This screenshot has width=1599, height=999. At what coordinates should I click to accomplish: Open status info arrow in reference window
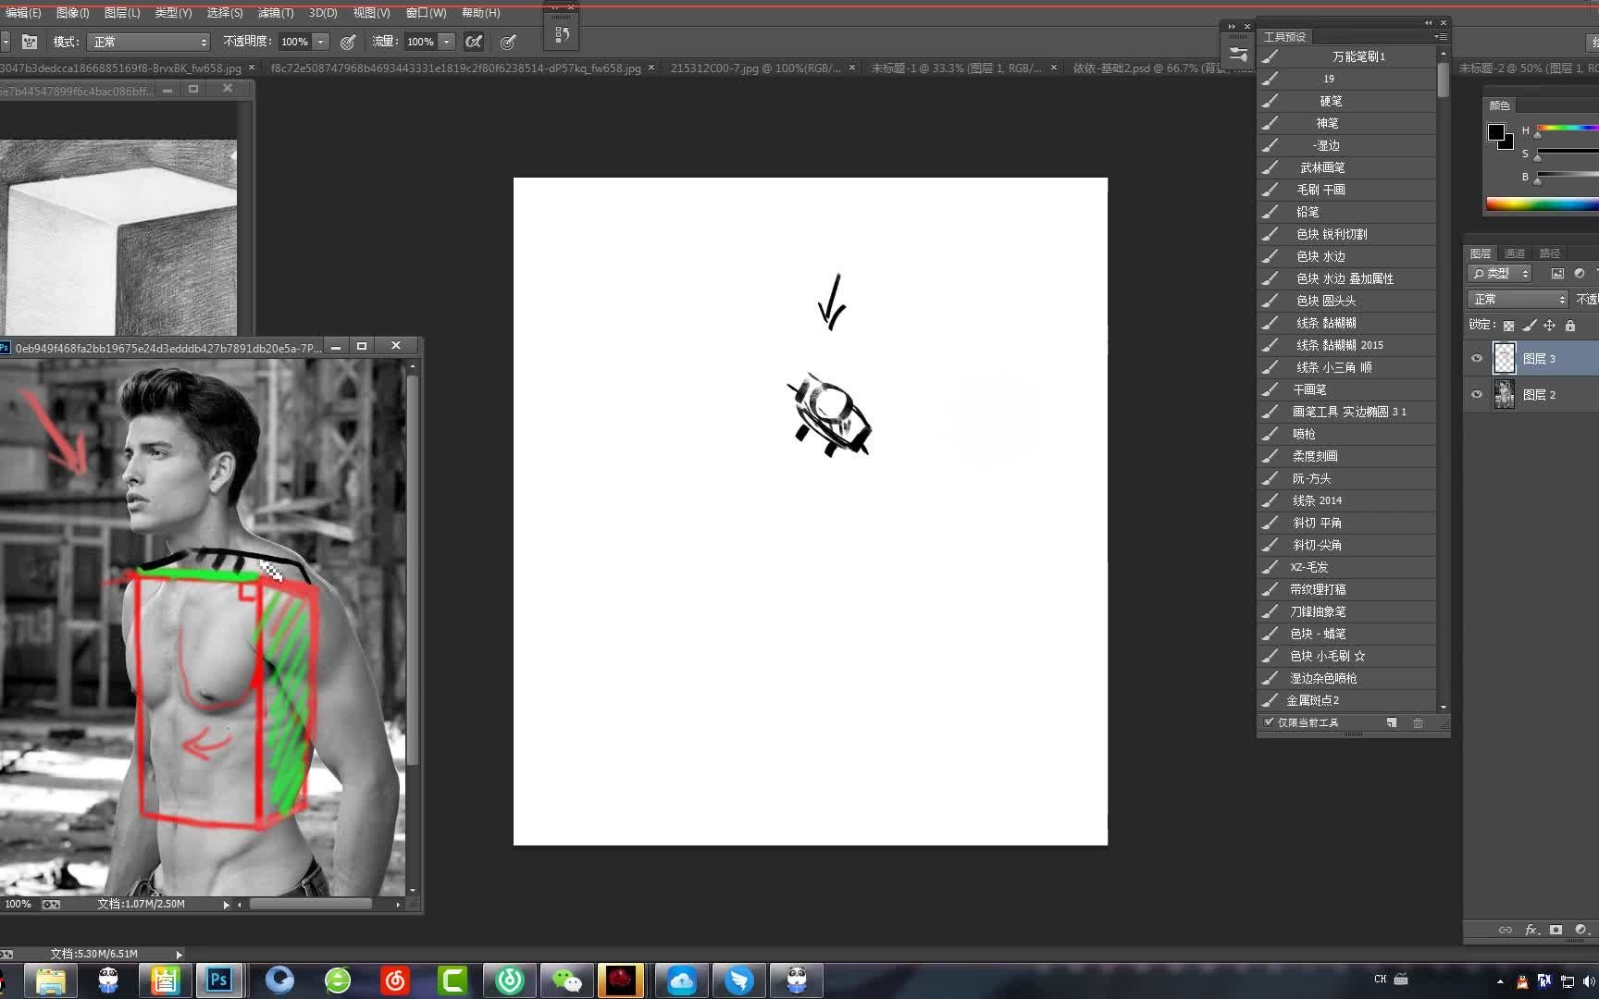[x=226, y=905]
